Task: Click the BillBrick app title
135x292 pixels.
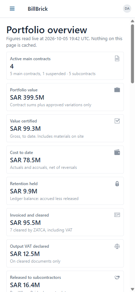Action: [38, 9]
